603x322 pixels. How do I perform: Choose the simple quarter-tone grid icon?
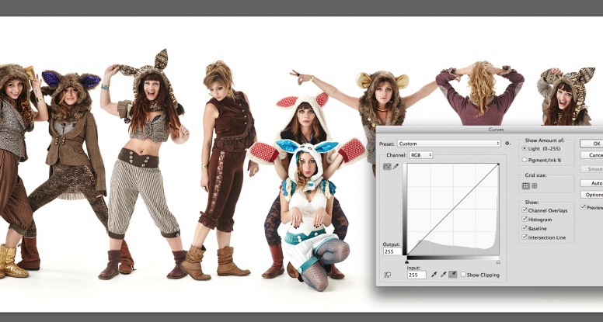pos(526,185)
